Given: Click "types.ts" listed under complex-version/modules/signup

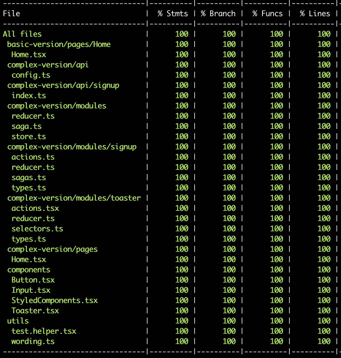Looking at the screenshot, I should [x=29, y=188].
